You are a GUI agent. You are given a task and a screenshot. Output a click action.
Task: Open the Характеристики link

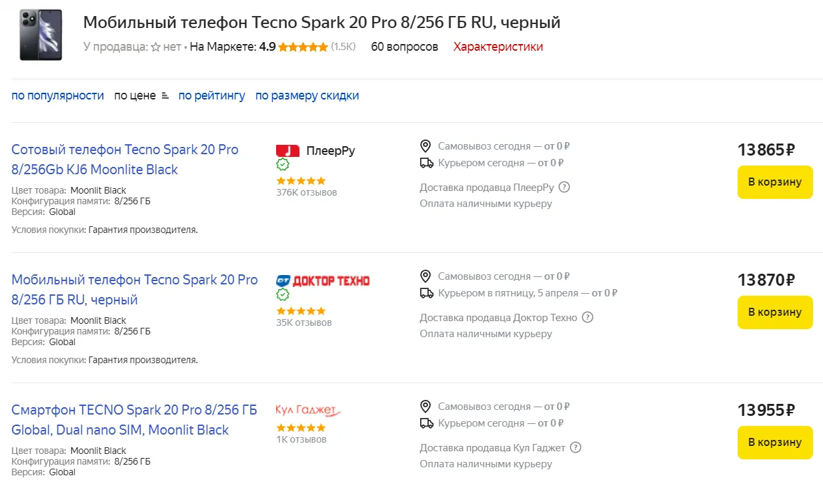coord(498,47)
